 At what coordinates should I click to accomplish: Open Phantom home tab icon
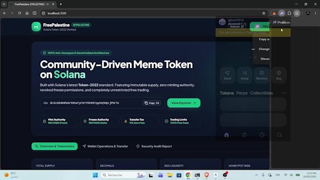(226, 135)
